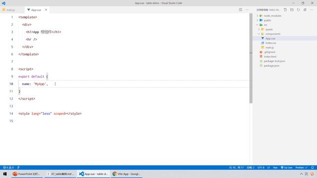Open explorer views and more actions

(x=312, y=10)
